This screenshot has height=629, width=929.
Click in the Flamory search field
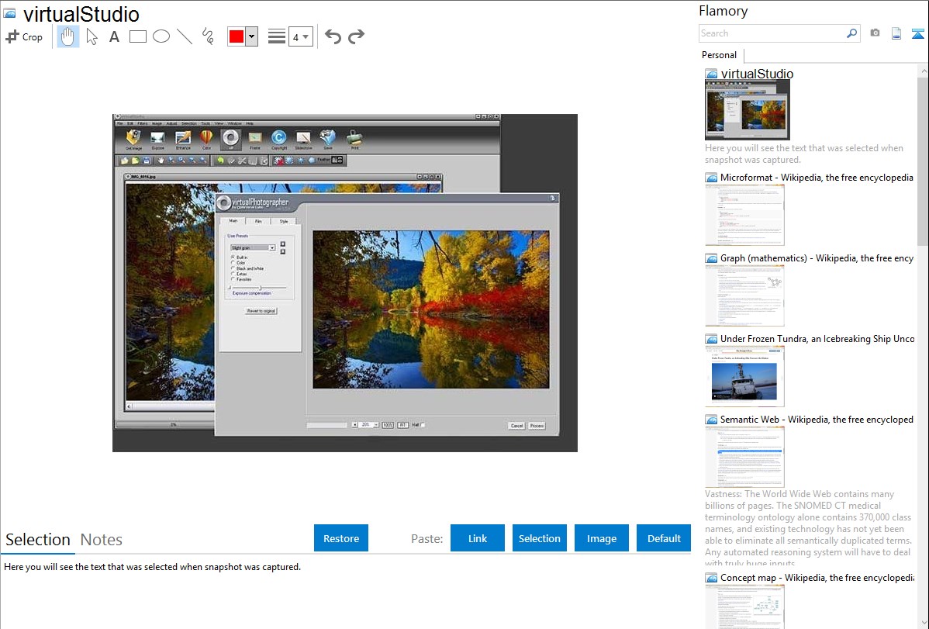coord(772,33)
